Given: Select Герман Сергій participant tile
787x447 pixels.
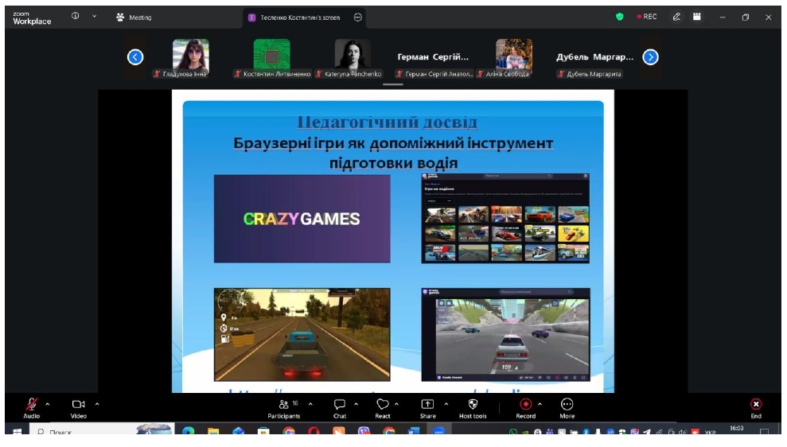Looking at the screenshot, I should [433, 58].
